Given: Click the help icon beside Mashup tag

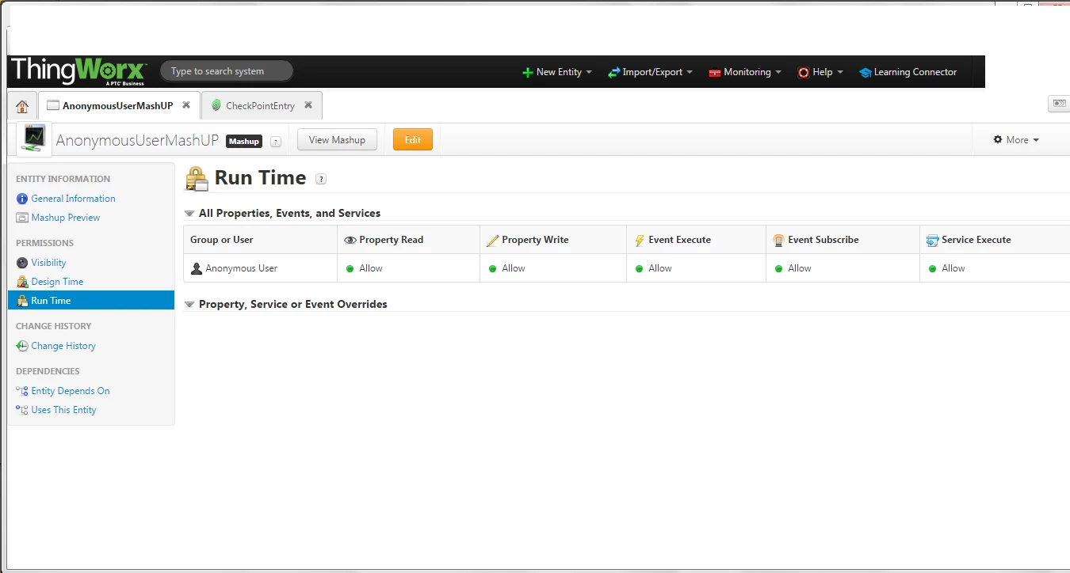Looking at the screenshot, I should [x=276, y=142].
